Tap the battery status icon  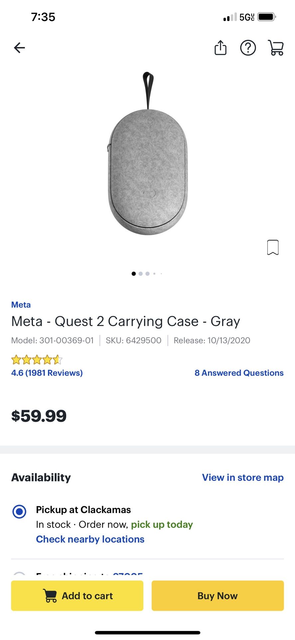[266, 17]
